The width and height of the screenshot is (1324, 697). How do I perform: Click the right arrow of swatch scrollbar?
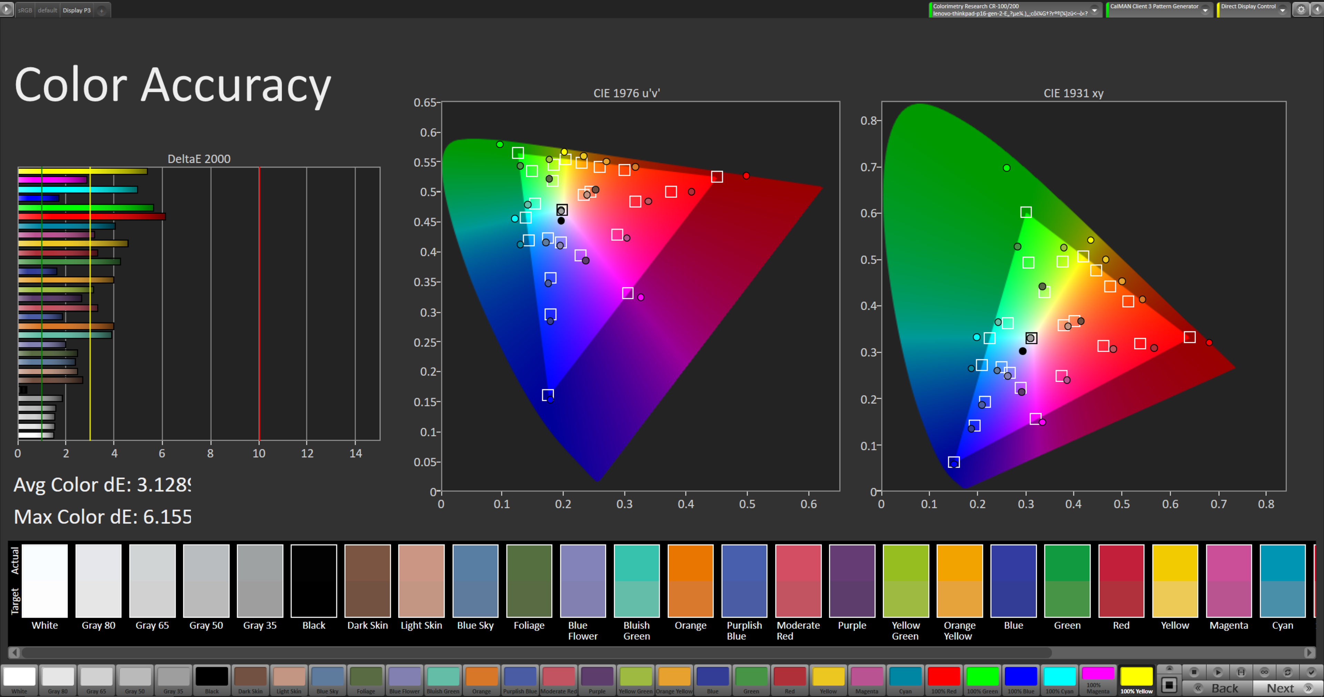pyautogui.click(x=1309, y=652)
